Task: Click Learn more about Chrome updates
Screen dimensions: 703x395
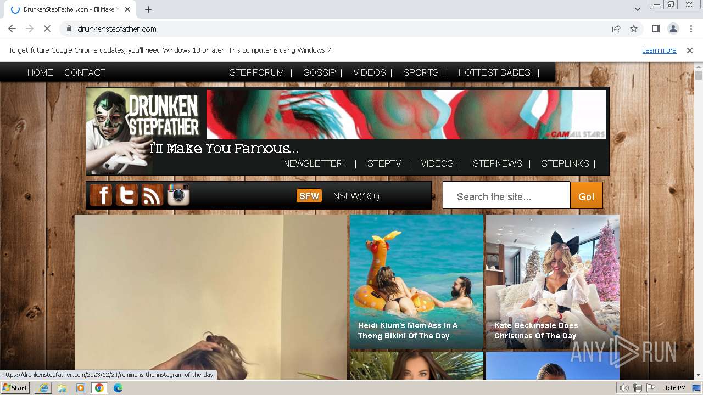Action: pos(659,50)
